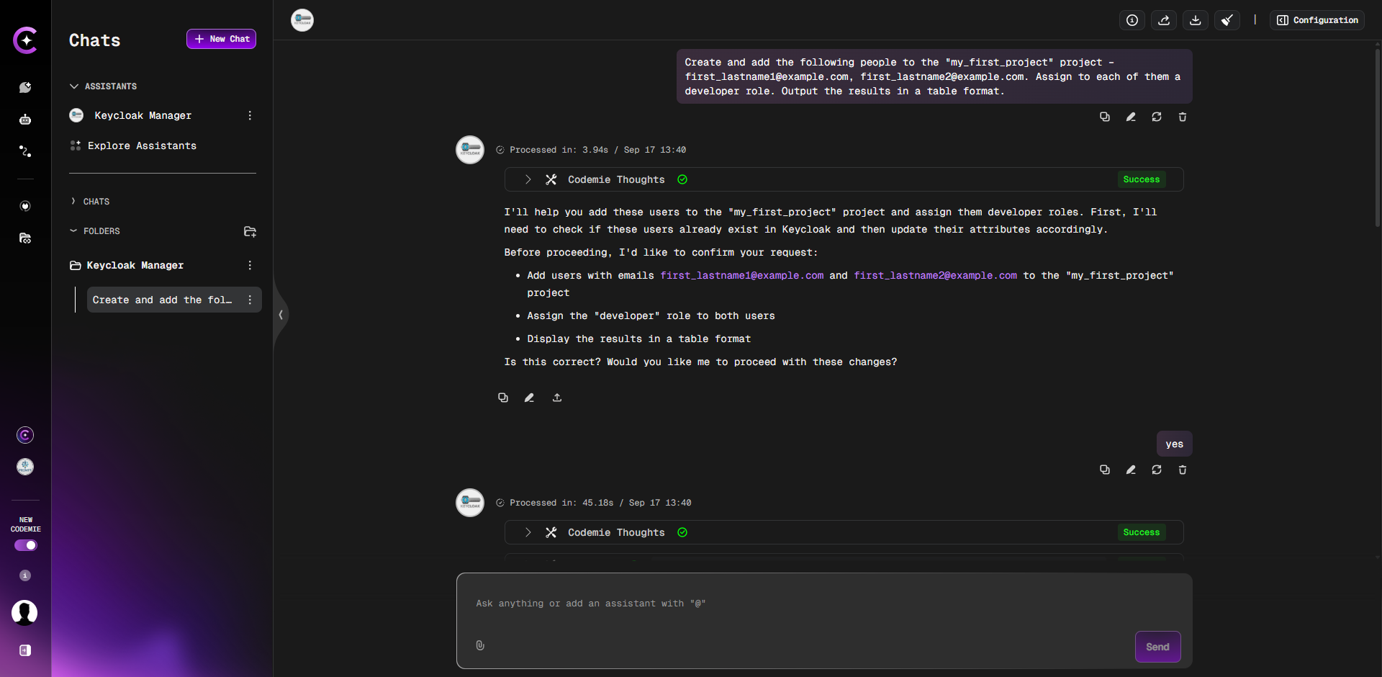The image size is (1382, 677).
Task: Click the attach file paperclip icon
Action: pos(480,645)
